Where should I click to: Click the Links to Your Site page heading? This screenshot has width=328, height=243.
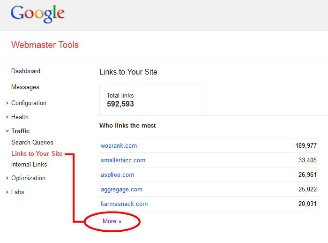click(128, 72)
